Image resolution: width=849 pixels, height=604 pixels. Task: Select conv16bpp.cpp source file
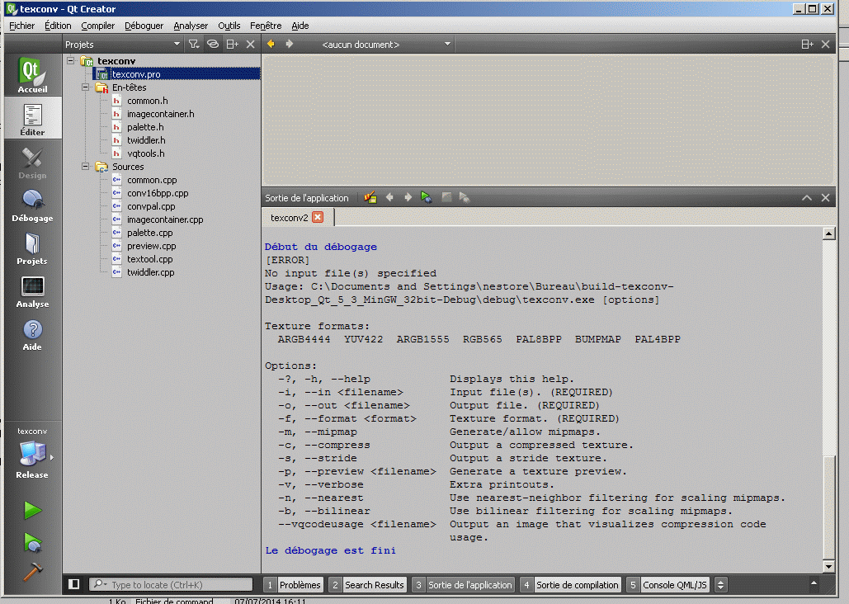[x=158, y=193]
